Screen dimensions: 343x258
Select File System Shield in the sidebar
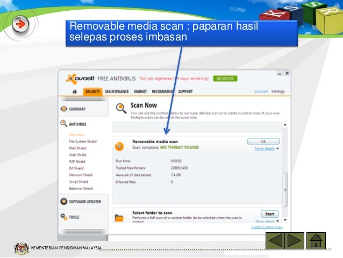83,141
